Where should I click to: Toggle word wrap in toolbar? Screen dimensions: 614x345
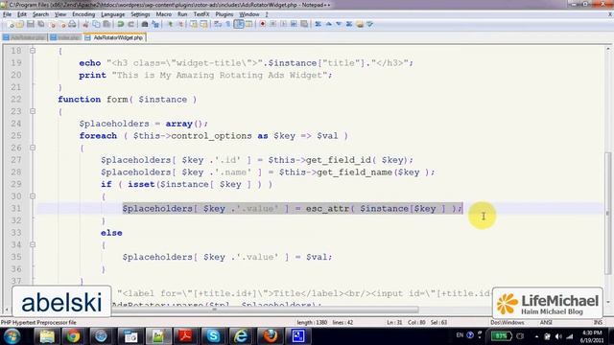(x=217, y=24)
